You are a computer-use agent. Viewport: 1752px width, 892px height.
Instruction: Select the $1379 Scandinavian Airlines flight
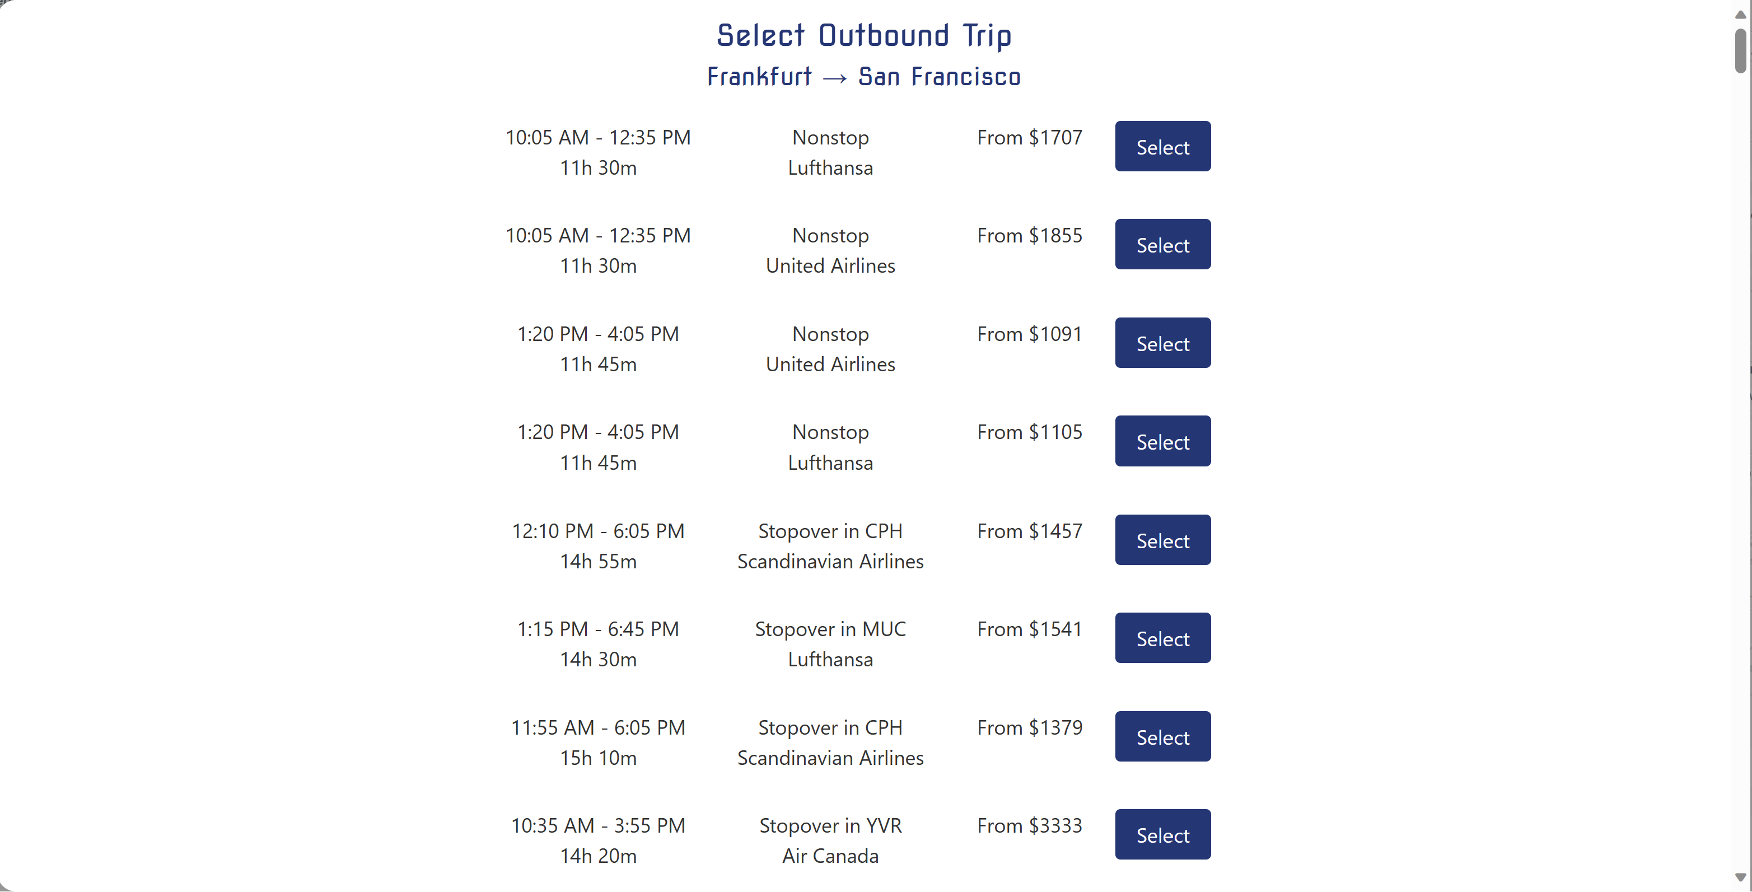[x=1162, y=736]
